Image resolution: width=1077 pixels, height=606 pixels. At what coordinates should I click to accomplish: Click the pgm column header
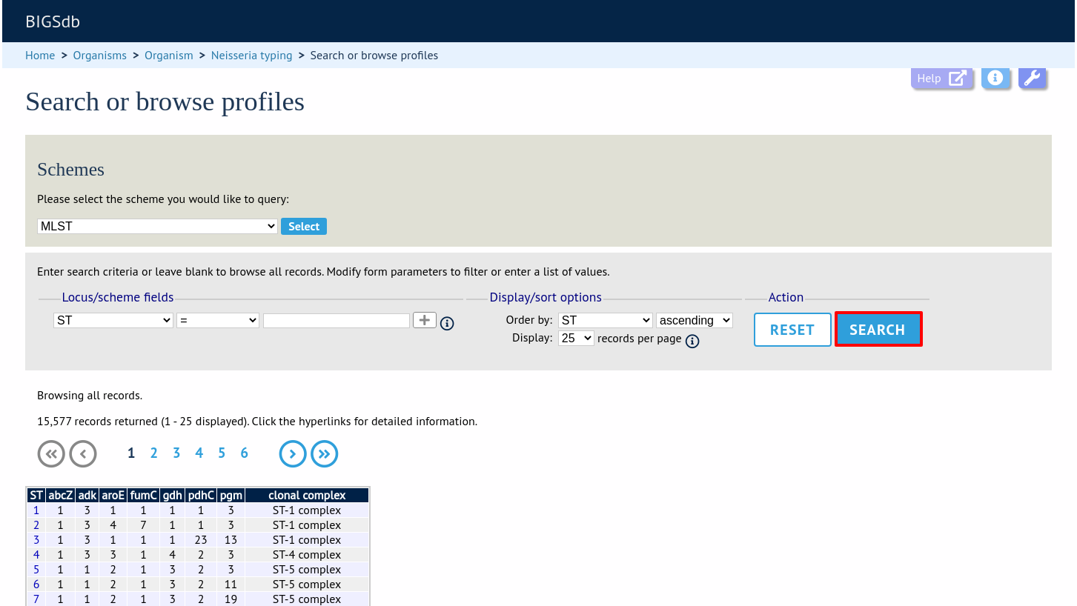click(x=231, y=496)
